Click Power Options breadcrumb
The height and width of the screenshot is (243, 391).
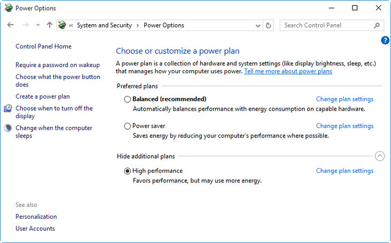pos(164,25)
